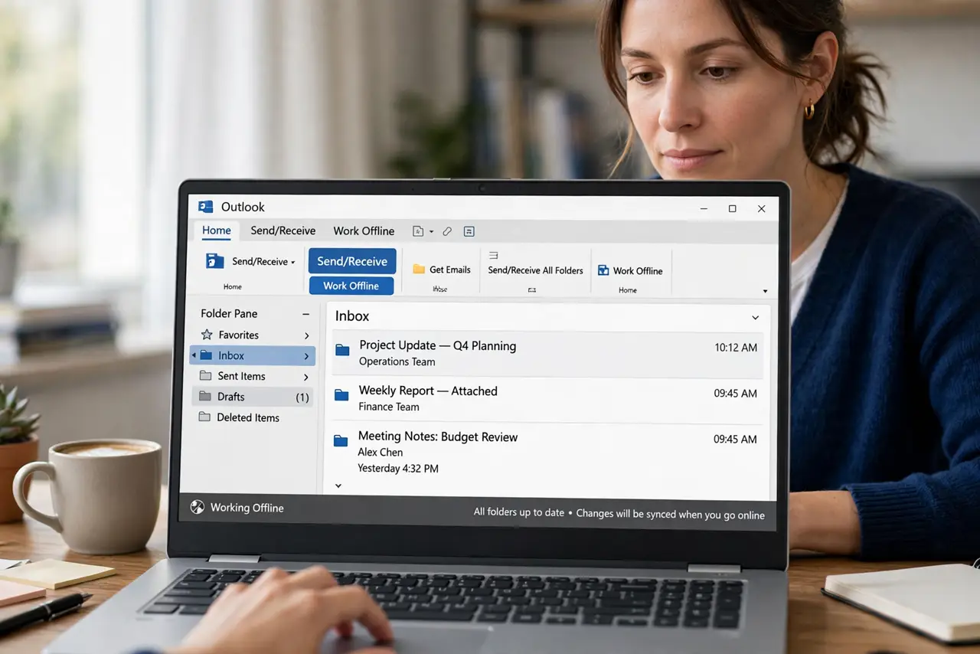Open the Home ribbon tab

tap(217, 231)
